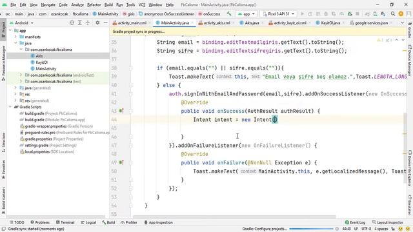Open the Build menu

(x=108, y=5)
